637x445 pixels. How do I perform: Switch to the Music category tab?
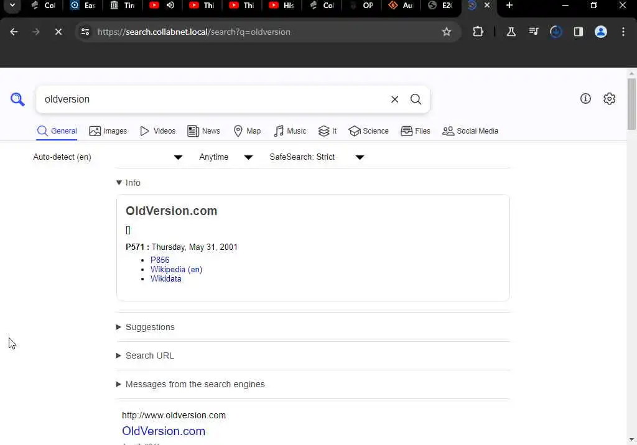pos(290,131)
